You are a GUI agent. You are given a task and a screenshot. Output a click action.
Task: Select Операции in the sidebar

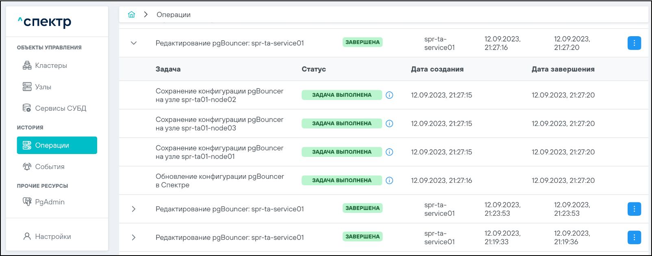57,145
